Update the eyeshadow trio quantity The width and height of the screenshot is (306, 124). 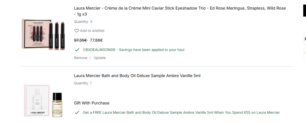pos(100,58)
